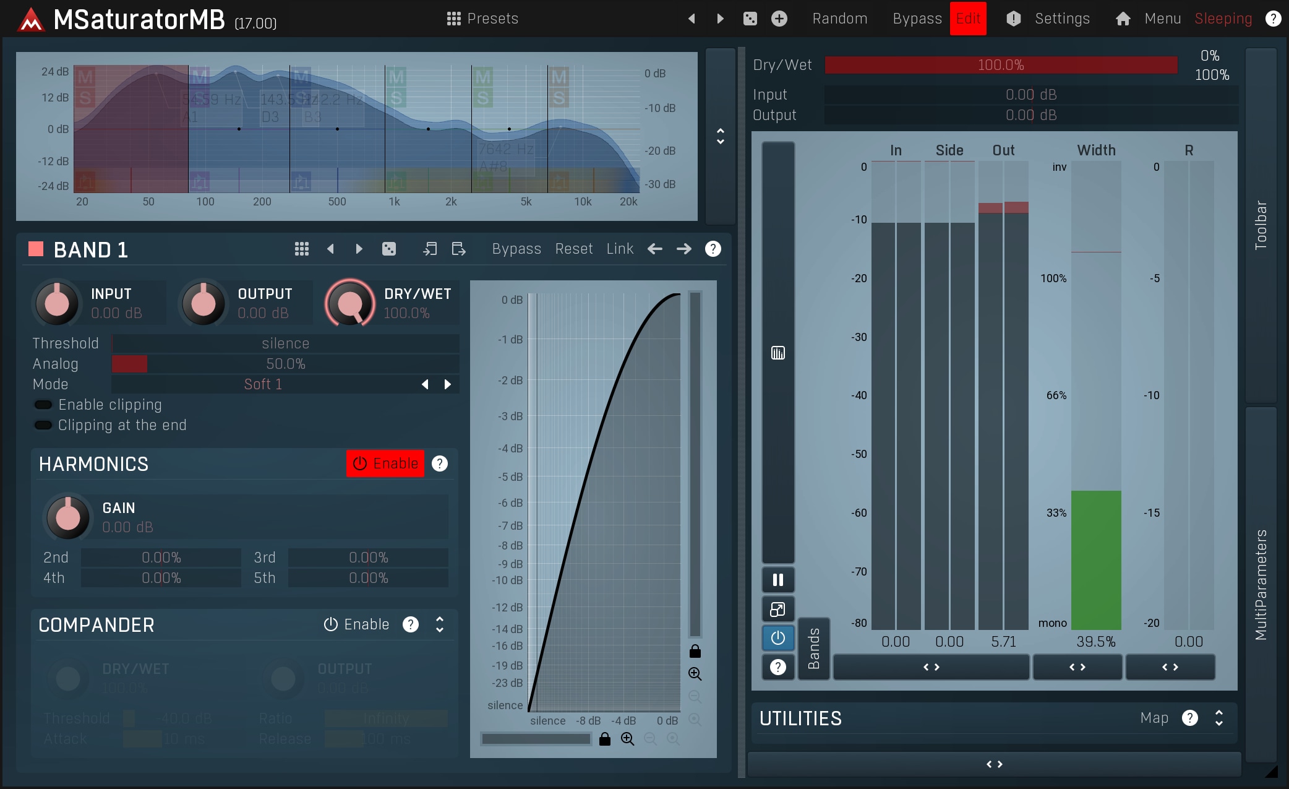Click the Settings alert icon
Viewport: 1289px width, 789px height.
click(1013, 19)
